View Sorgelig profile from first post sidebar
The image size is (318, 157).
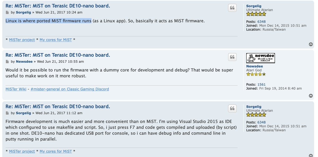click(254, 6)
